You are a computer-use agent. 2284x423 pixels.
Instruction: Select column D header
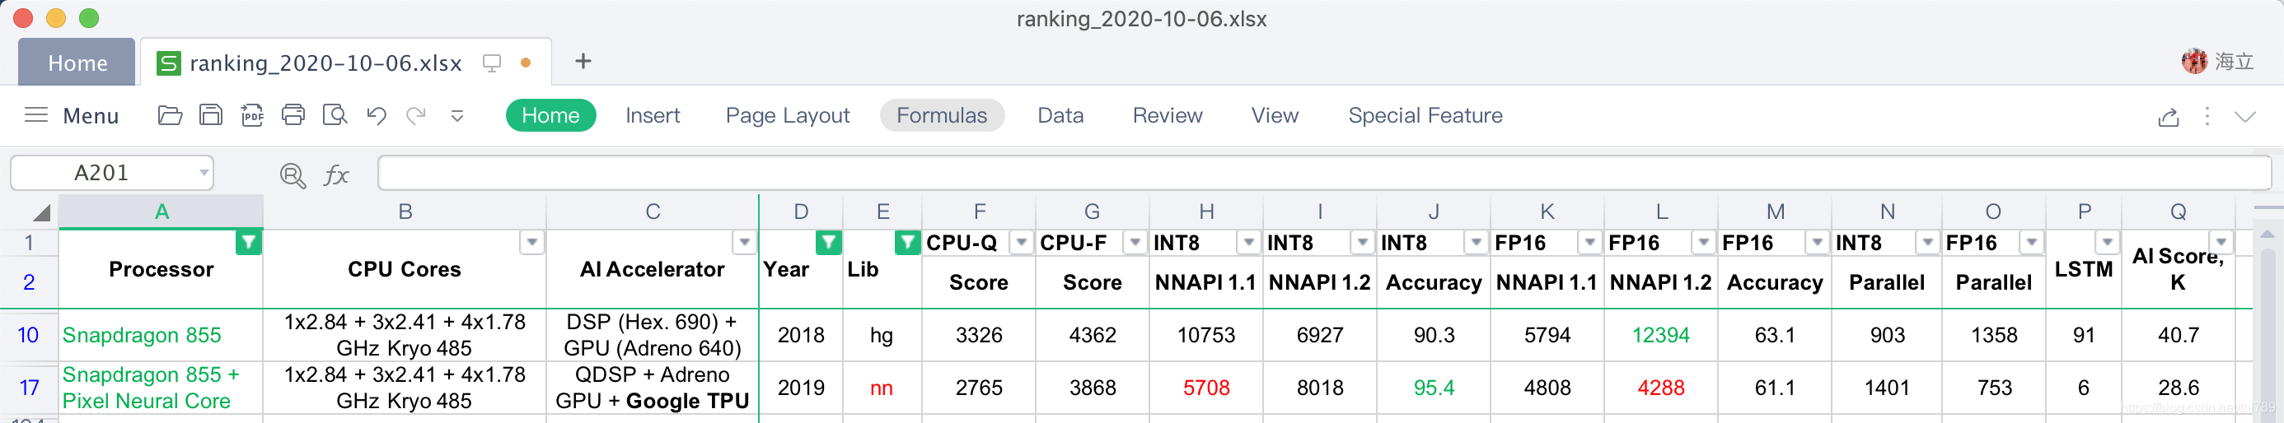(x=801, y=211)
